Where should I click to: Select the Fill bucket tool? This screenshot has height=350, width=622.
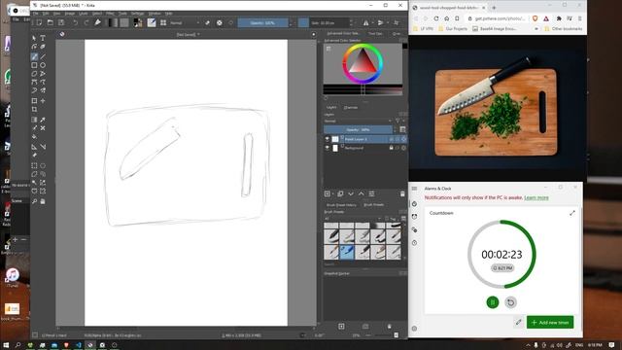click(35, 137)
